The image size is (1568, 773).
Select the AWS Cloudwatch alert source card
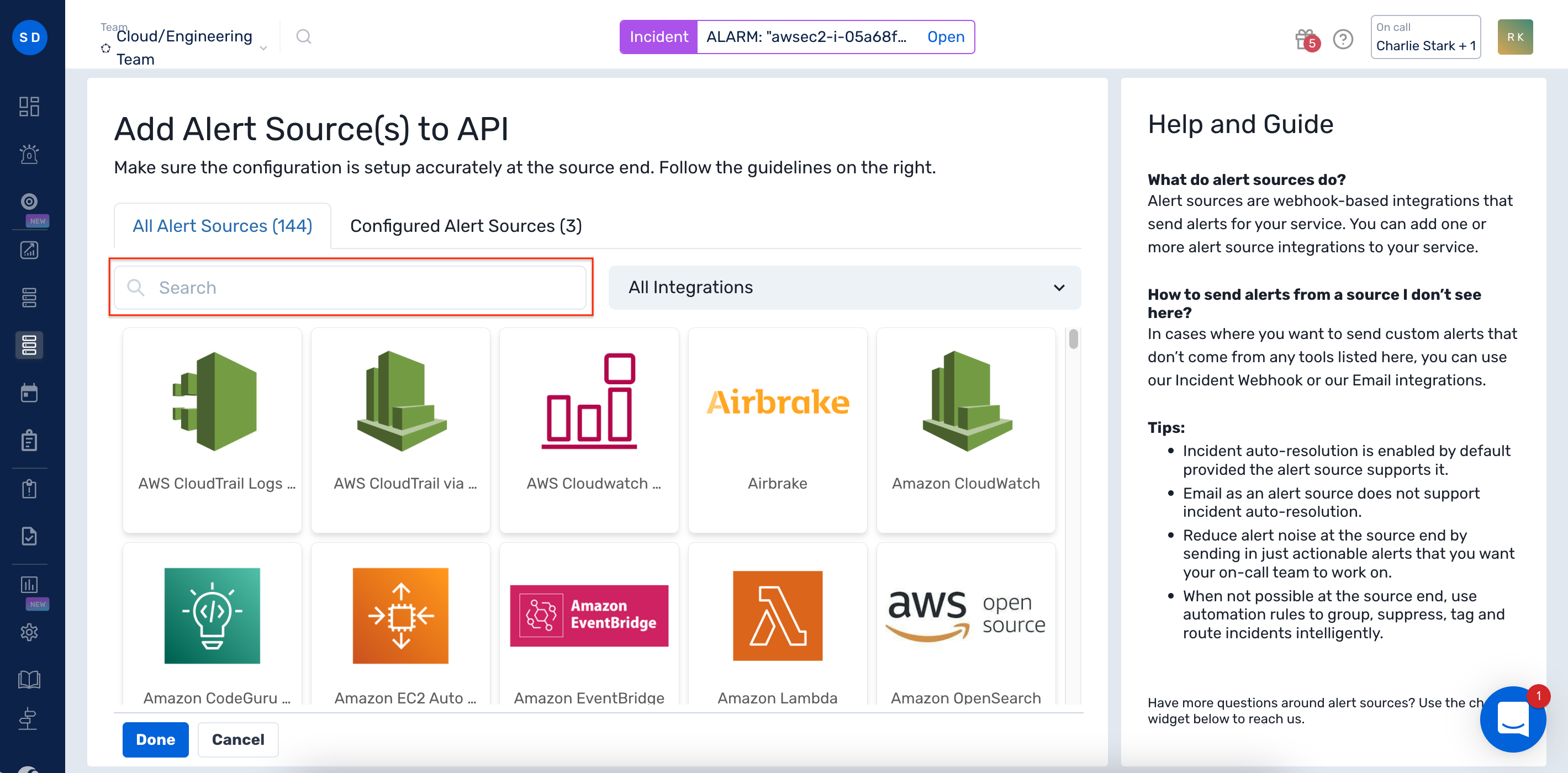(589, 430)
